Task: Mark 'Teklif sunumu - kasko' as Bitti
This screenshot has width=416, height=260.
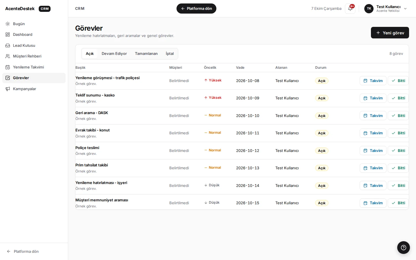Action: pyautogui.click(x=398, y=98)
